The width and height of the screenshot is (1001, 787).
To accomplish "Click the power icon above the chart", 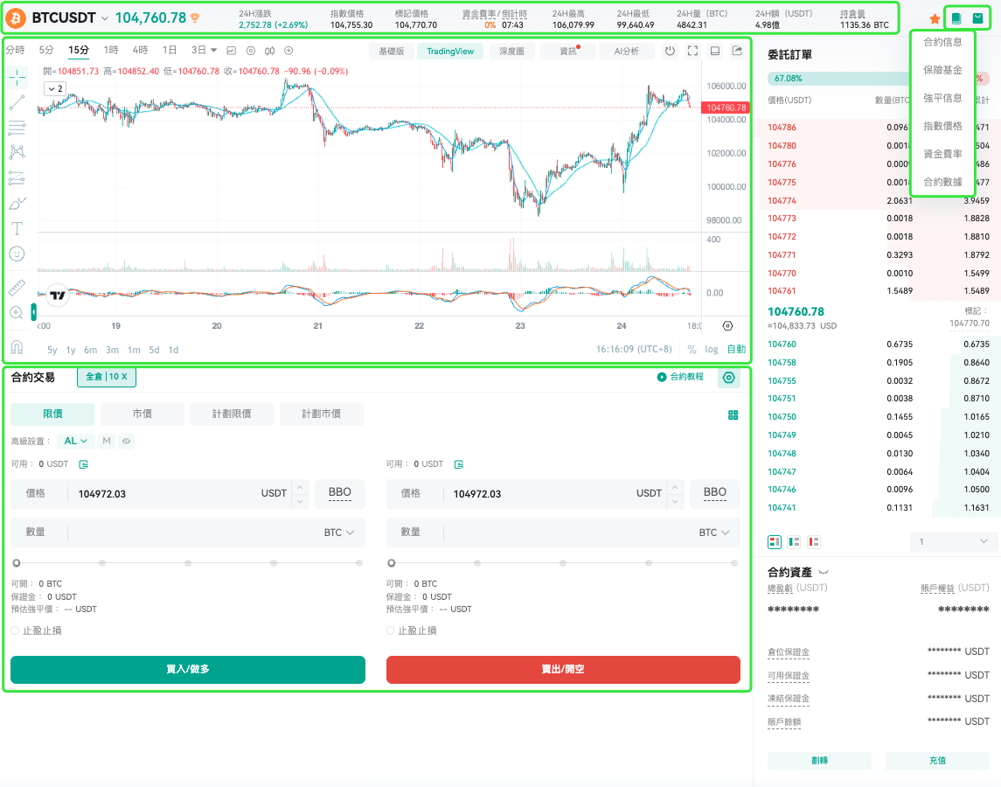I will coord(670,51).
